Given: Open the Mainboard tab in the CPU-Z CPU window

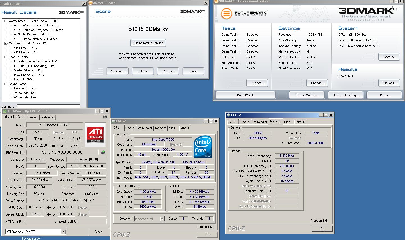Looking at the screenshot, I should (145, 128).
